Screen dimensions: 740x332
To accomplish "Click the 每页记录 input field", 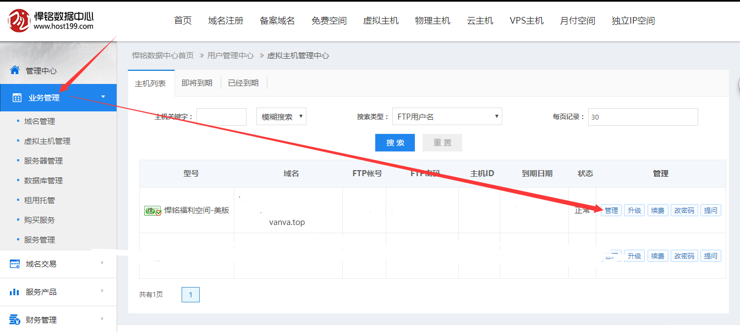I will click(643, 117).
